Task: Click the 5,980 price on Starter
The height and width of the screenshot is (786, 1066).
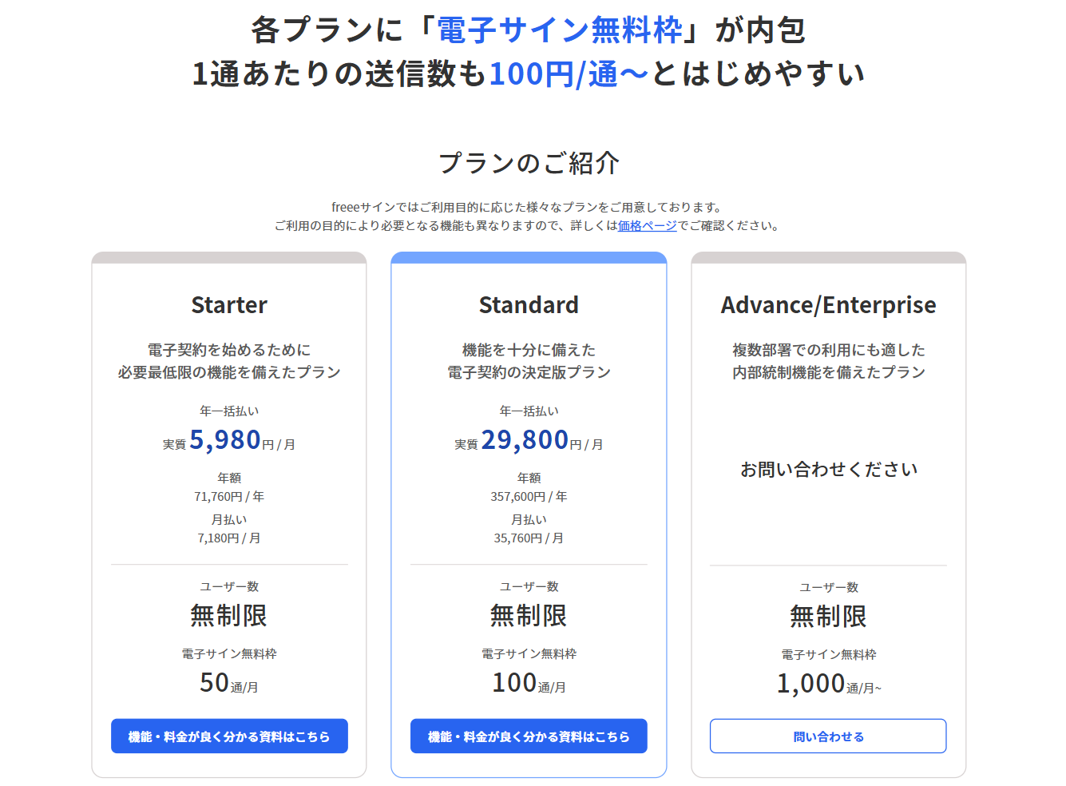Action: 225,440
